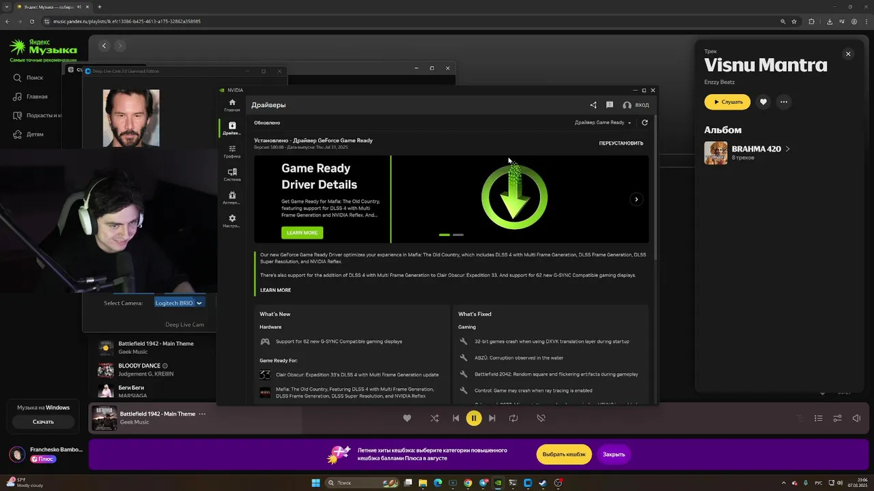Open the Windows Start menu
The width and height of the screenshot is (874, 491).
(x=315, y=483)
